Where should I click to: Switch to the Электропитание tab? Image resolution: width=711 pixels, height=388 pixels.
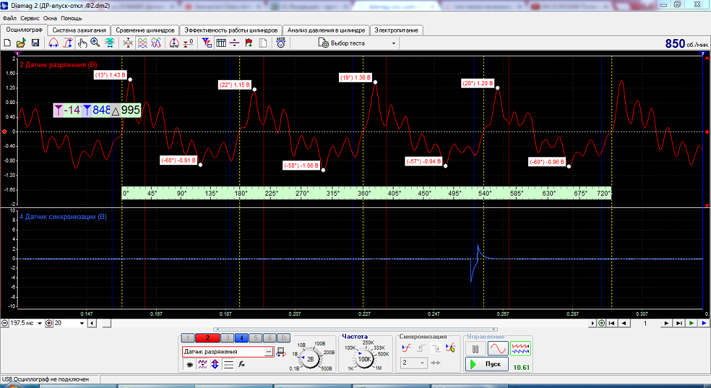(x=396, y=30)
